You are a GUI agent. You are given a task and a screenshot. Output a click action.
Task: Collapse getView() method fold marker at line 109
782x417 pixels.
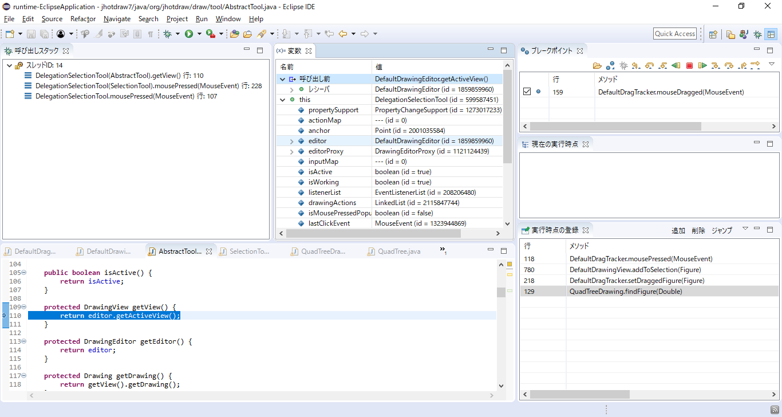[x=24, y=307]
